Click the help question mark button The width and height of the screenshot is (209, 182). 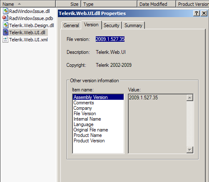pos(197,13)
